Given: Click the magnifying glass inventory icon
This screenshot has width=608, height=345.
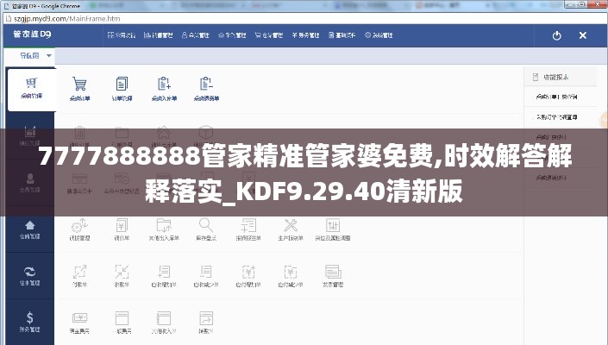Looking at the screenshot, I should coord(205,225).
